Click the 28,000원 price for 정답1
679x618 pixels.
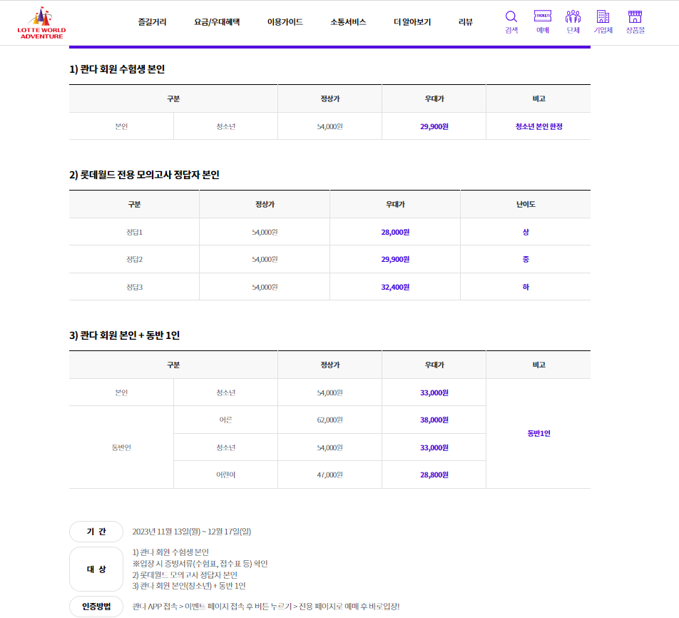tap(395, 233)
